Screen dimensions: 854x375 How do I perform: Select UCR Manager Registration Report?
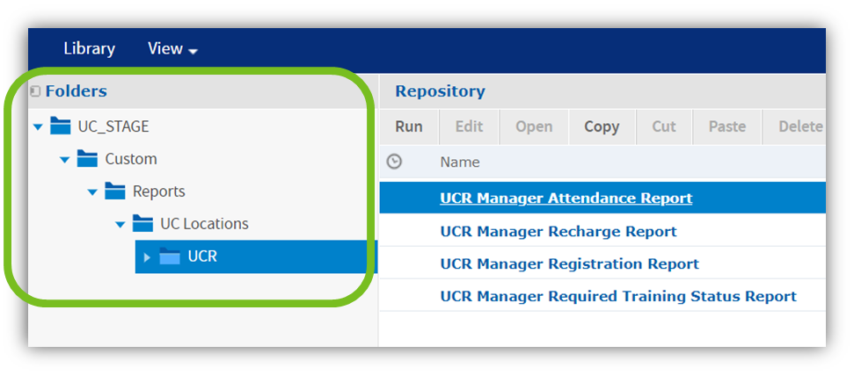click(x=569, y=264)
